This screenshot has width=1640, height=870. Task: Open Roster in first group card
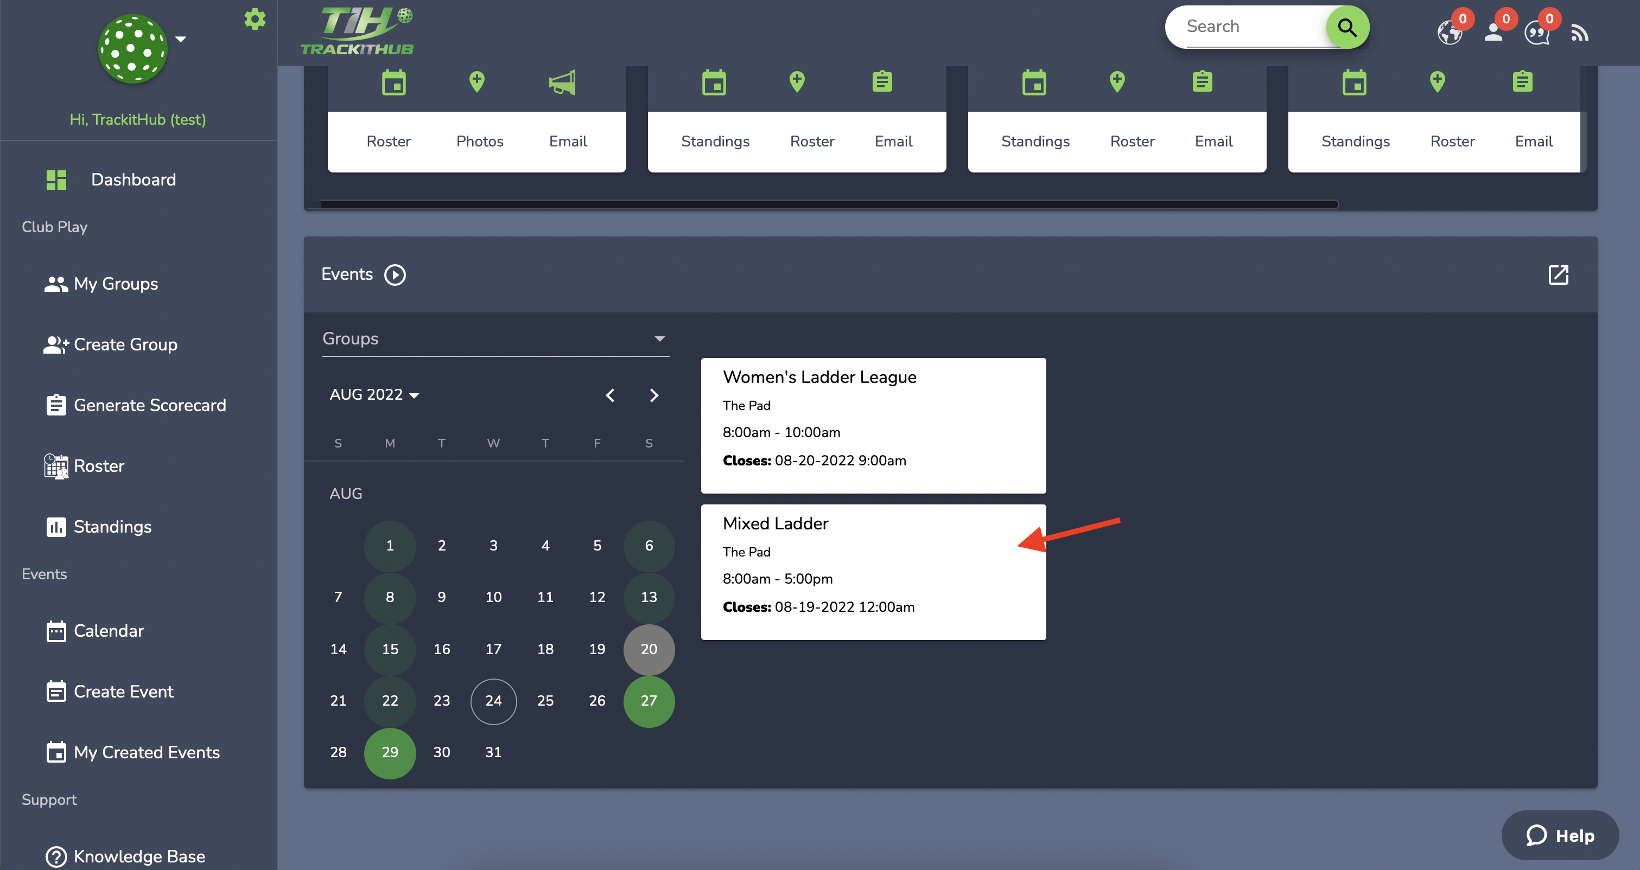click(x=389, y=141)
